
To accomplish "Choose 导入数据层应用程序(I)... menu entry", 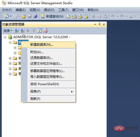I will tap(48, 77).
